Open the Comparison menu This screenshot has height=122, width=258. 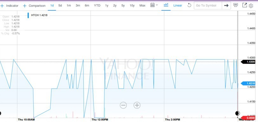click(x=37, y=6)
